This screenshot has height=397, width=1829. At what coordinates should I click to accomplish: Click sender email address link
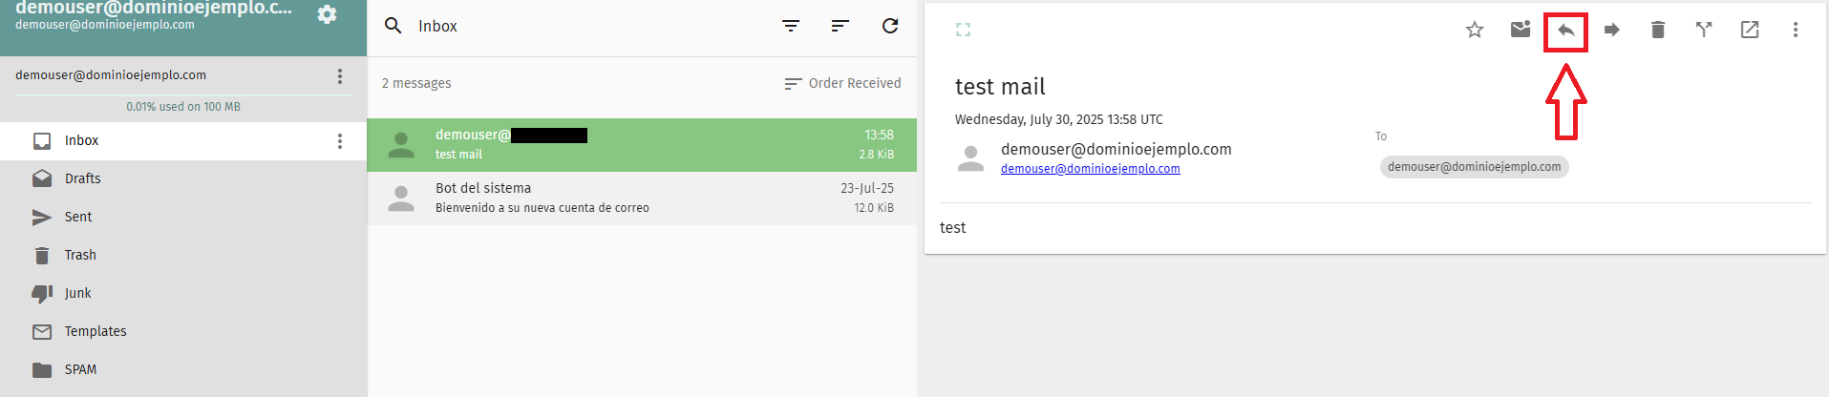1090,169
